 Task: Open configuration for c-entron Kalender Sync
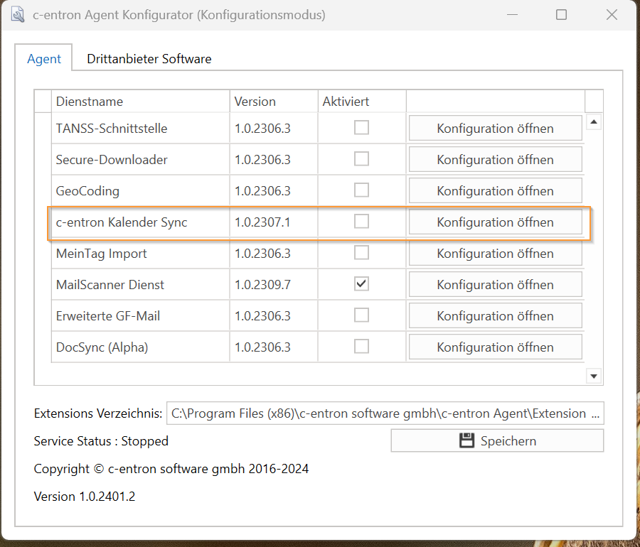point(495,222)
